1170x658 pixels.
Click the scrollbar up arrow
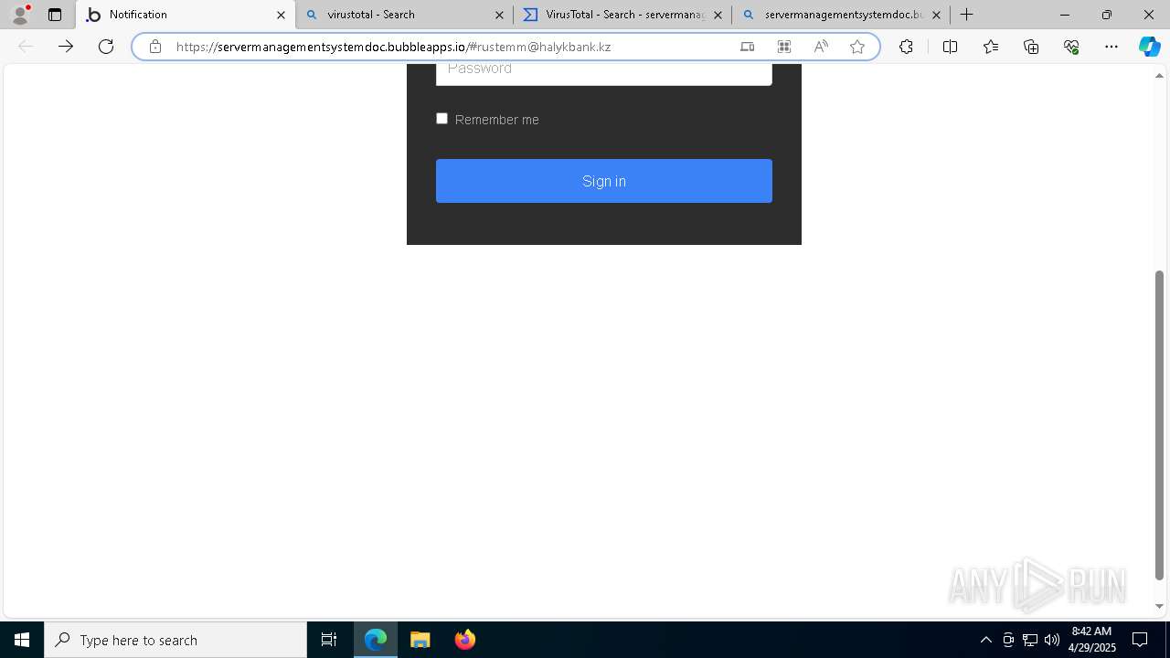1159,75
